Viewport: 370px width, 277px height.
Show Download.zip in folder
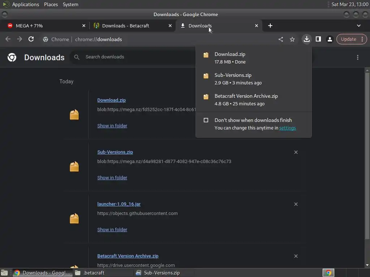(x=112, y=126)
